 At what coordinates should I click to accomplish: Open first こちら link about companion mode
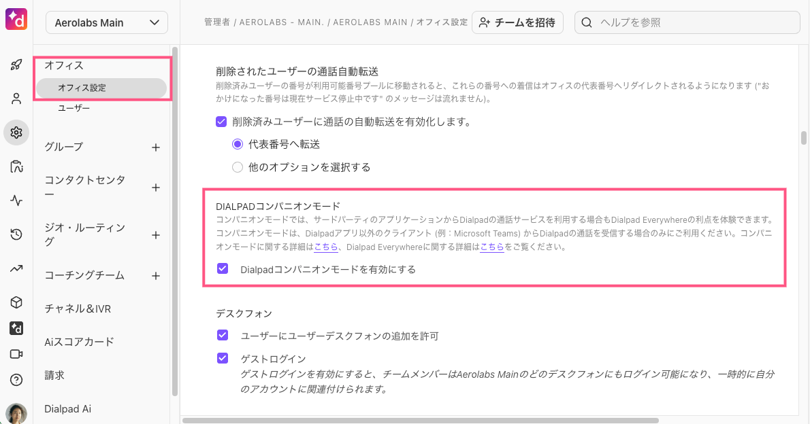(x=326, y=247)
